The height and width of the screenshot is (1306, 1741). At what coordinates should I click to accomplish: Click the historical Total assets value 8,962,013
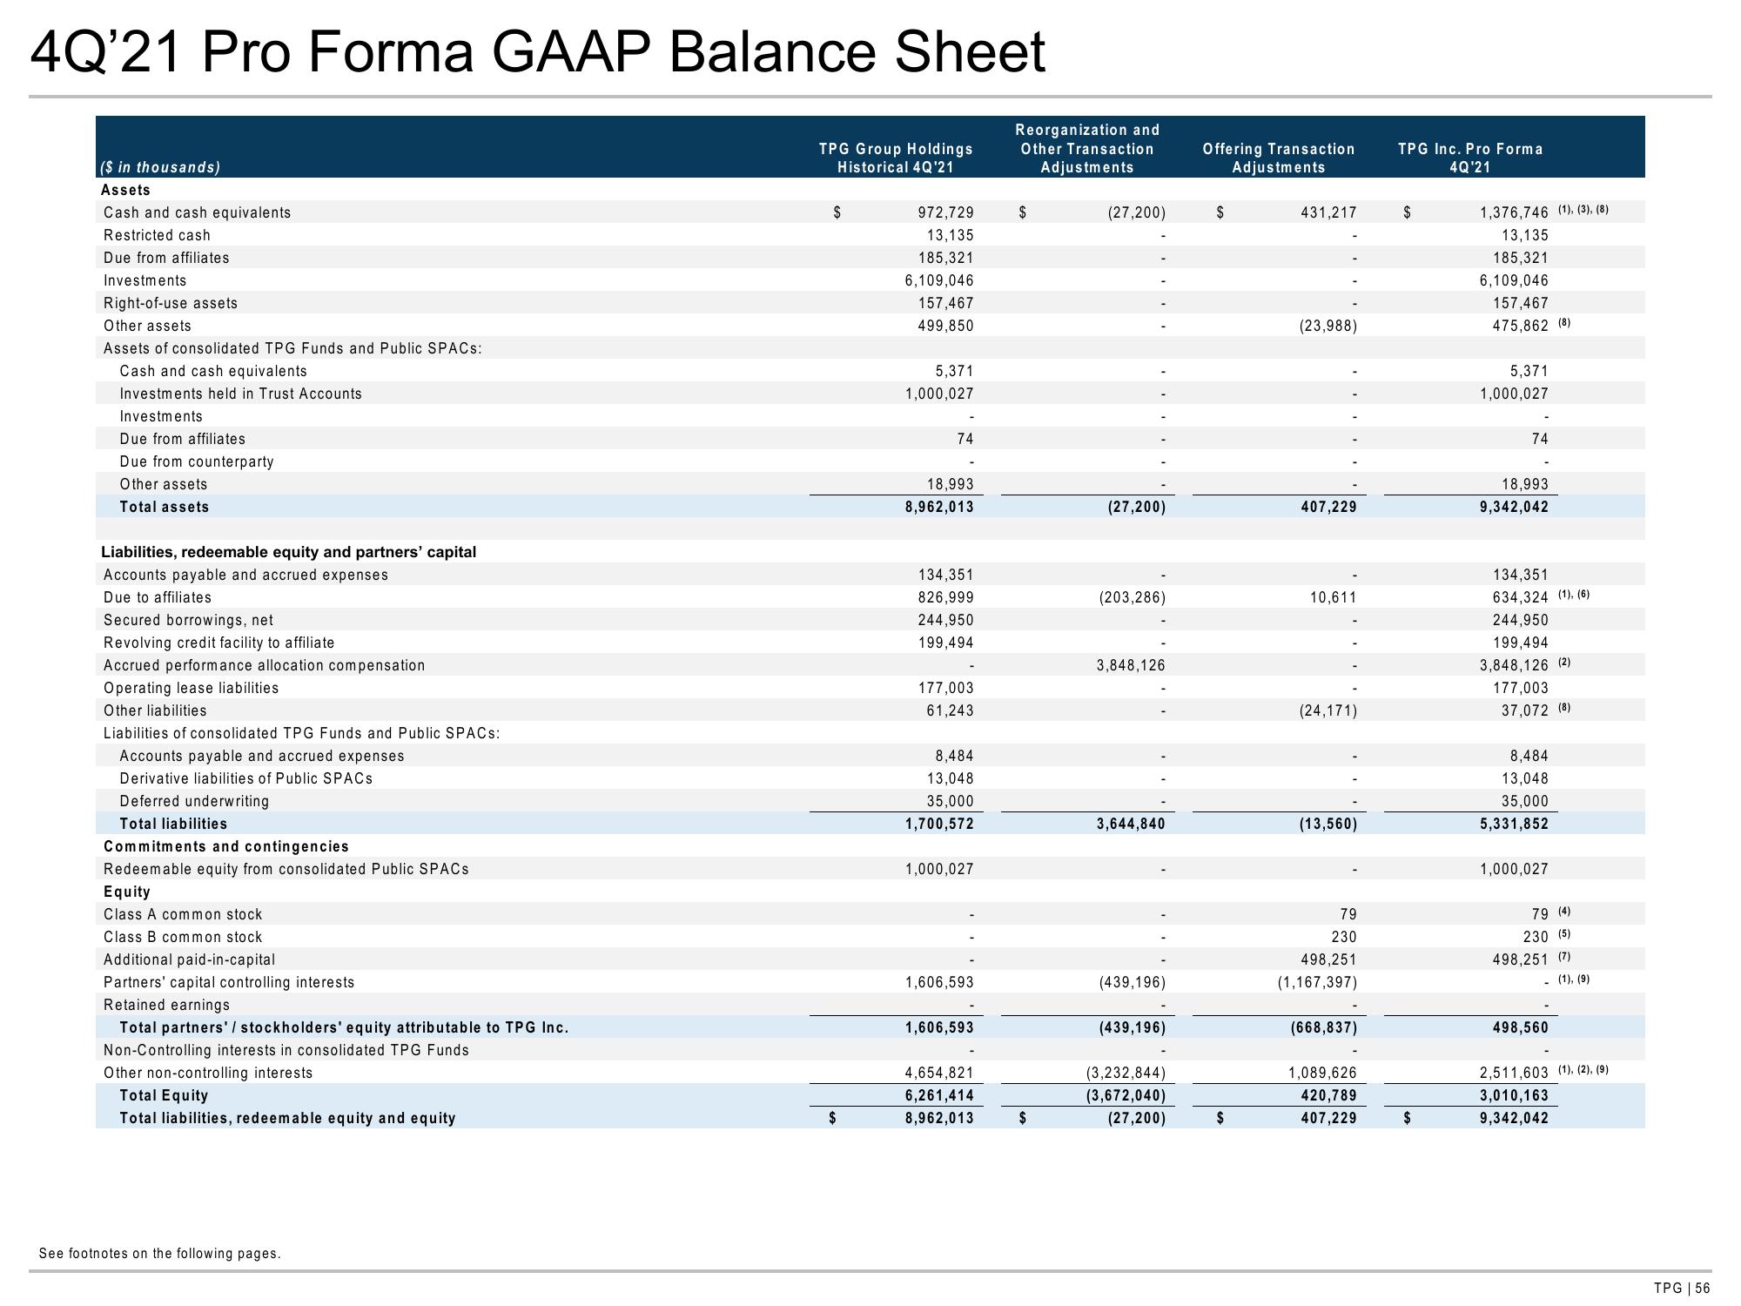tap(939, 507)
